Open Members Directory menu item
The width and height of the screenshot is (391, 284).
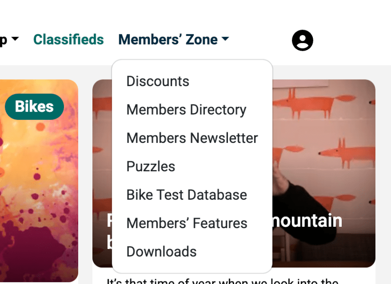186,110
